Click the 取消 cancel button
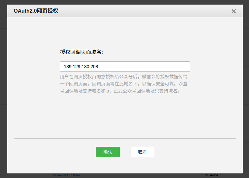 click(x=142, y=152)
